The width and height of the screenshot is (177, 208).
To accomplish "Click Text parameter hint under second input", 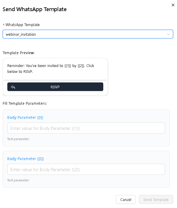I will pyautogui.click(x=18, y=180).
